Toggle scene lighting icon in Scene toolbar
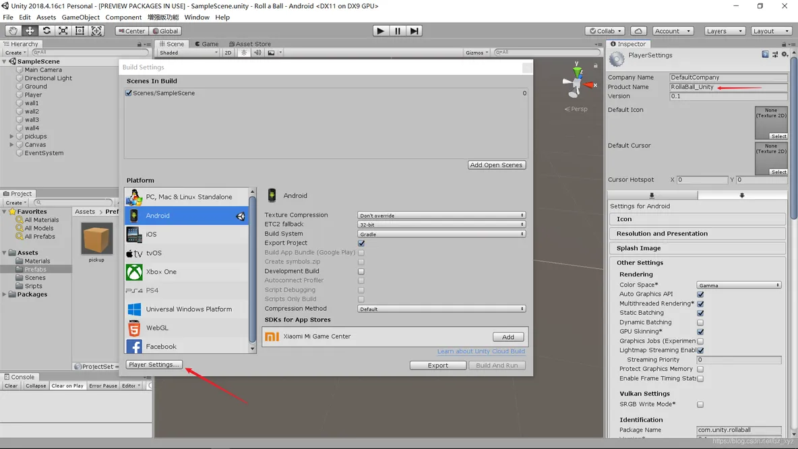Viewport: 798px width, 449px height. tap(244, 53)
